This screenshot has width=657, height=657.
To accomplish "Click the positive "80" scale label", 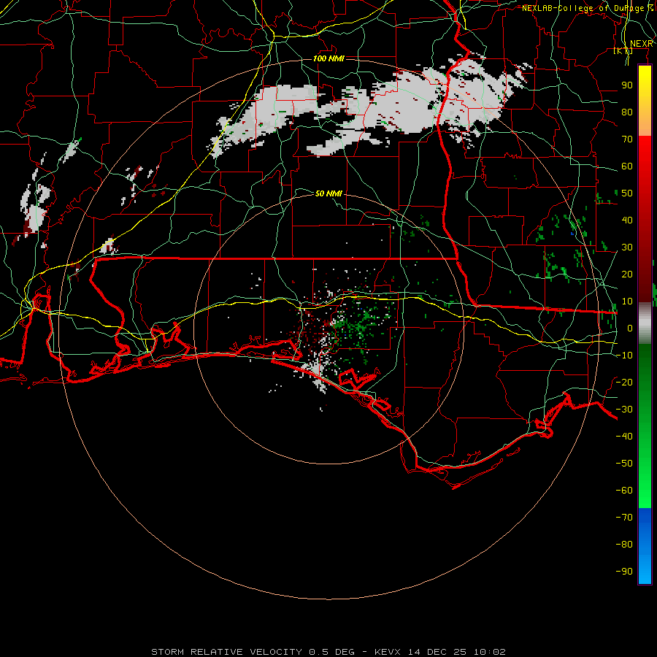I will 627,112.
